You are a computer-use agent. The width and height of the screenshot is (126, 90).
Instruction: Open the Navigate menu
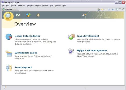30,6
